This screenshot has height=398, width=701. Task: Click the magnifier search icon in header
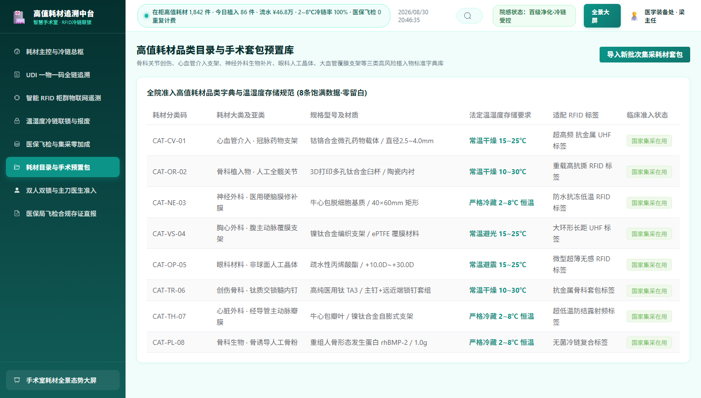pyautogui.click(x=468, y=16)
